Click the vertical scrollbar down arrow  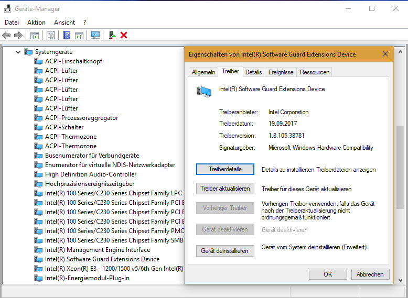point(400,280)
